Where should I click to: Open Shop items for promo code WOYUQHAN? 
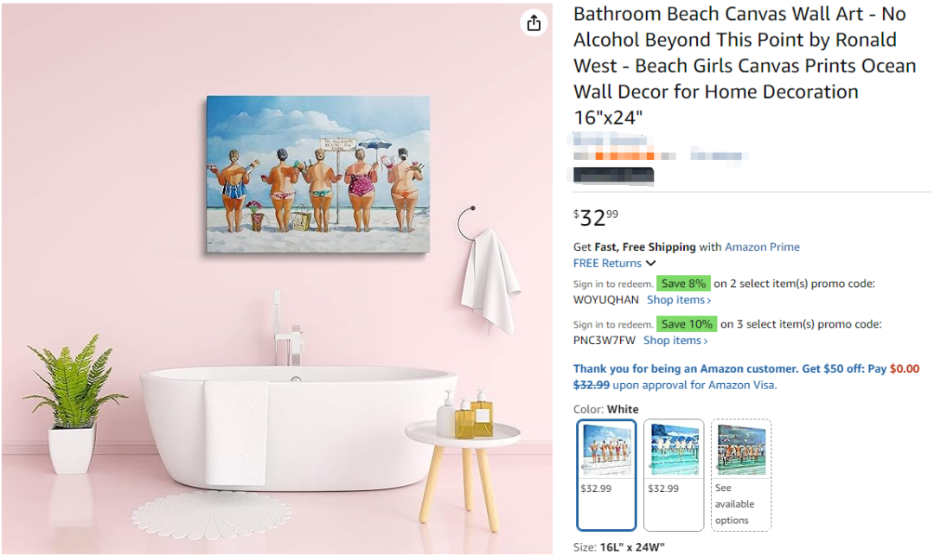679,299
